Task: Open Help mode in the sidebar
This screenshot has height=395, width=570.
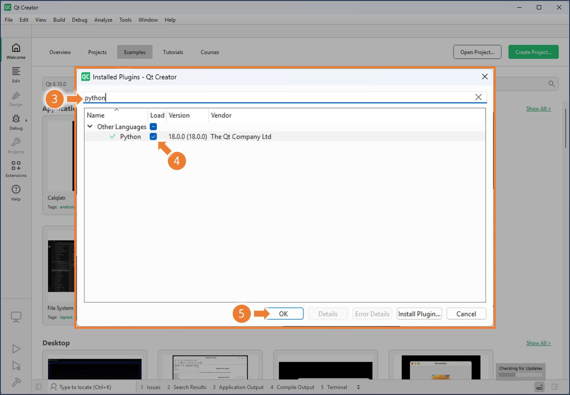Action: pos(16,193)
